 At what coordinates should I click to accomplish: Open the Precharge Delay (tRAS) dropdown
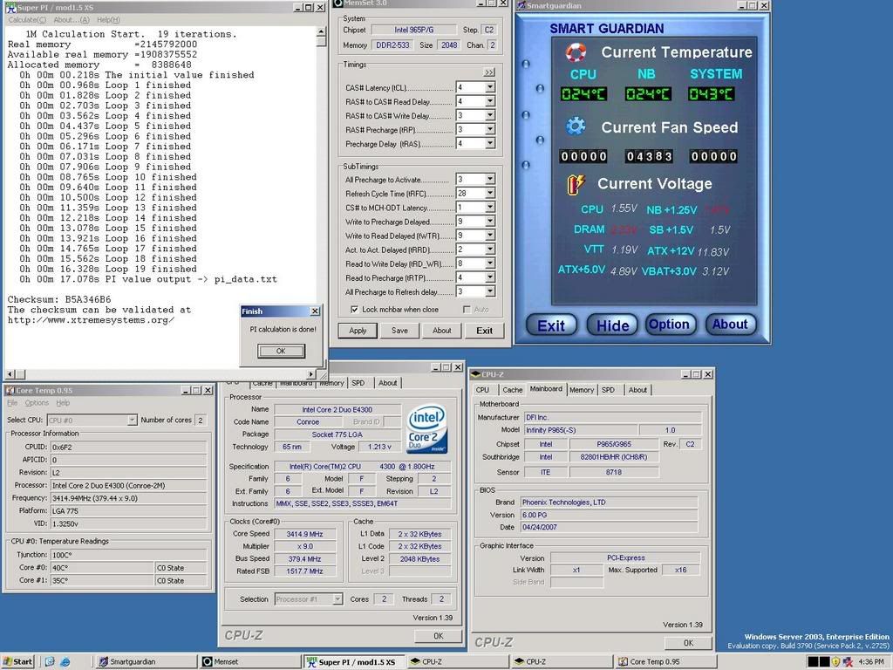click(489, 144)
